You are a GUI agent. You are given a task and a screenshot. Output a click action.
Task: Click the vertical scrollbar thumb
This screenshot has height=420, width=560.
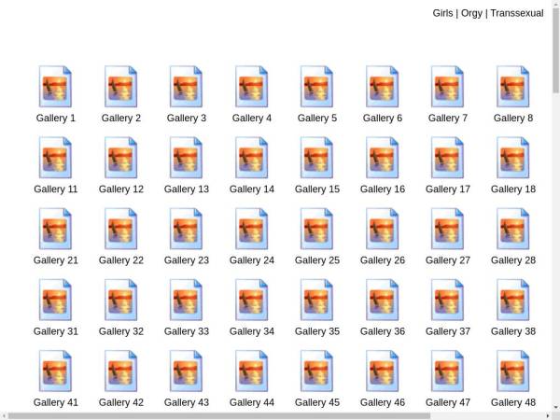pyautogui.click(x=556, y=50)
